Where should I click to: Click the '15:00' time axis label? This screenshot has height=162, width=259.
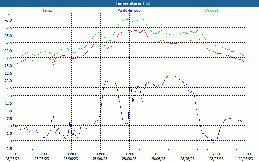[x=159, y=154]
